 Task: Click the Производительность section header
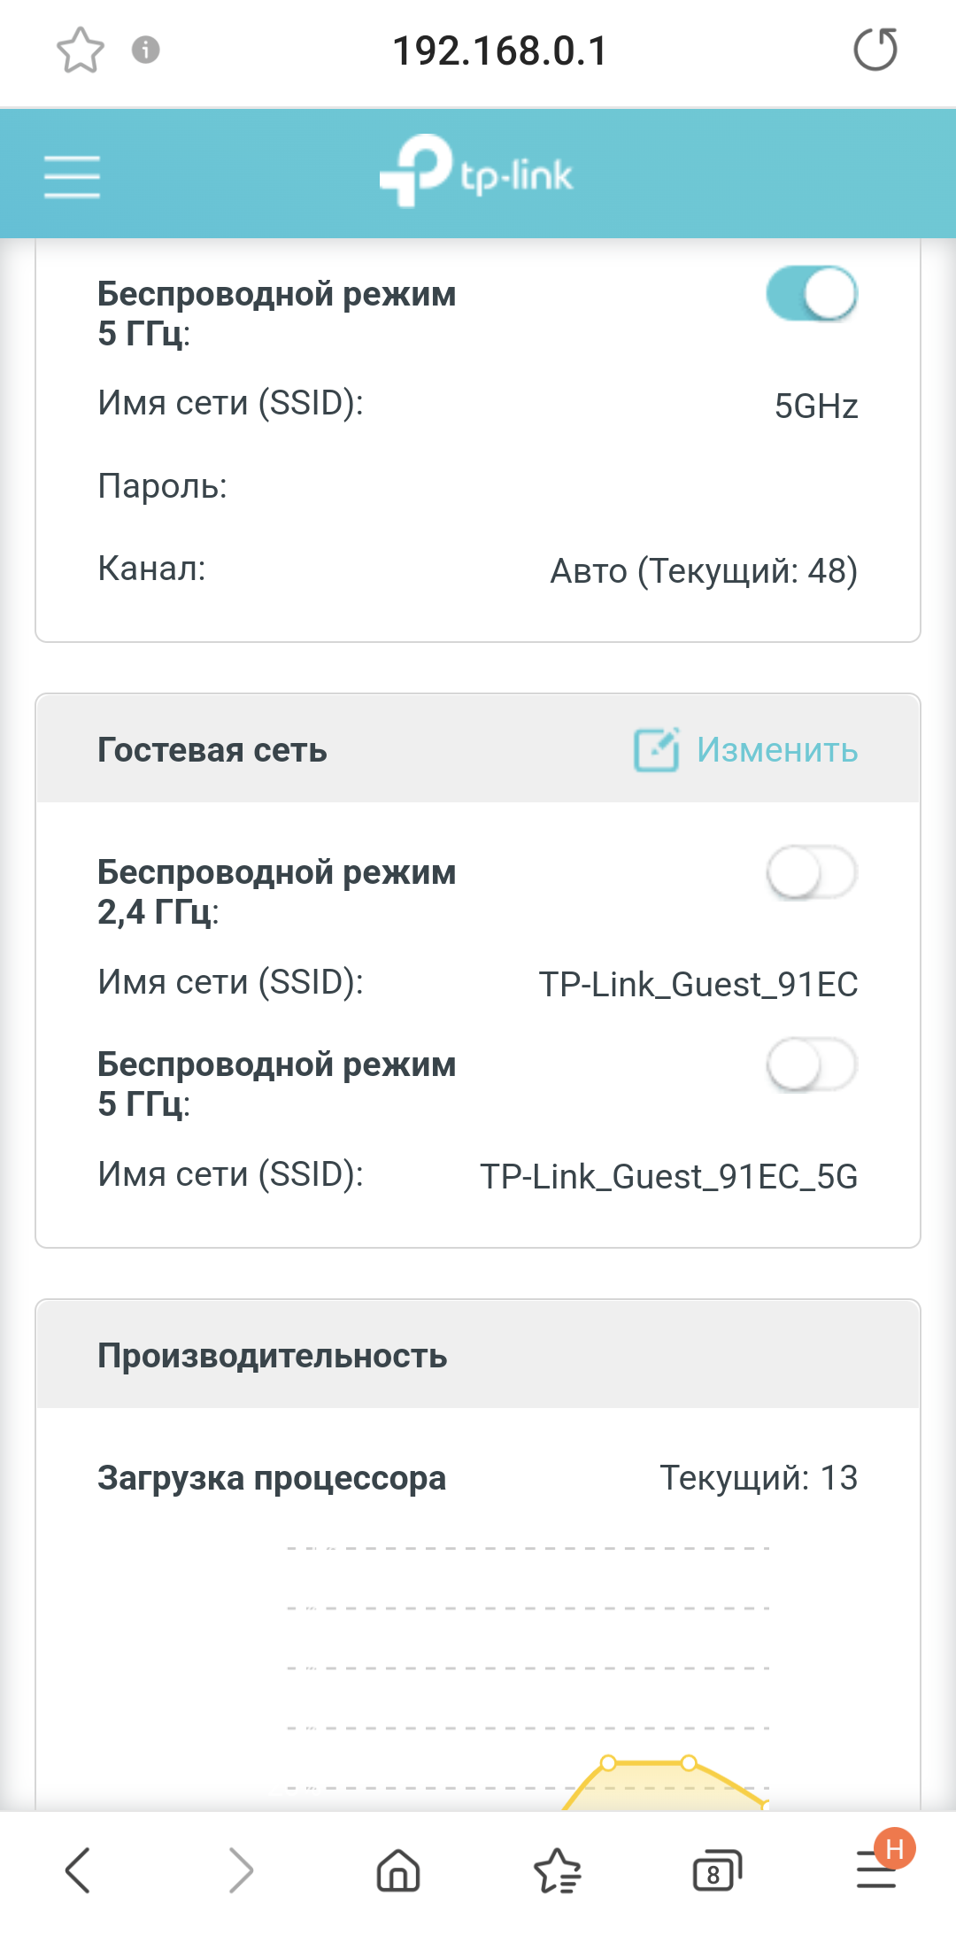[273, 1356]
